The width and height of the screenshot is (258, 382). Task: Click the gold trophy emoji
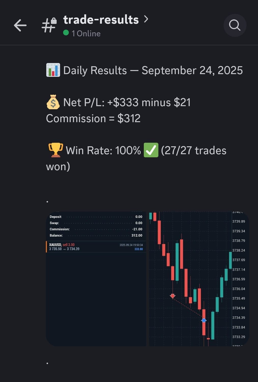coord(56,150)
